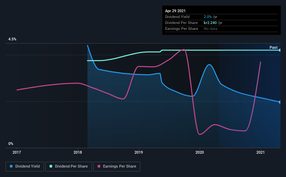
Task: Click the 2.0% dividend yield value
Action: coord(208,17)
